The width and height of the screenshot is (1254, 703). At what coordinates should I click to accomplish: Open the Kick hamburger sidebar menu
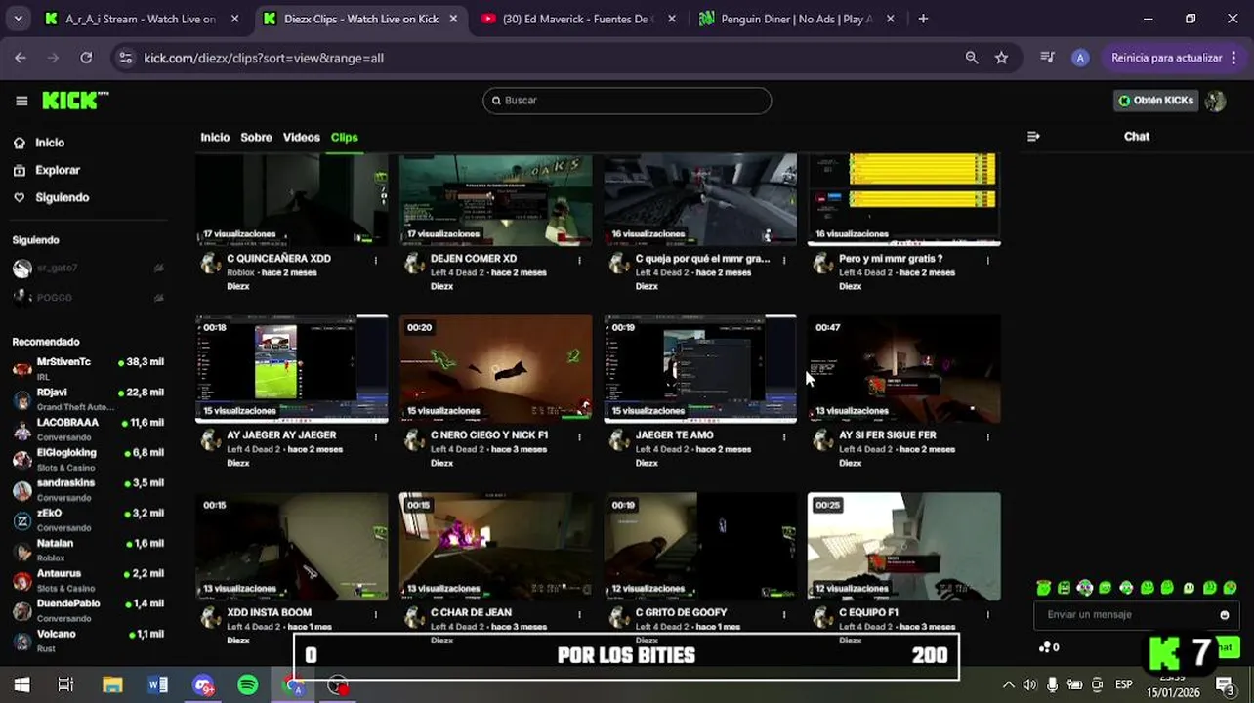click(21, 101)
